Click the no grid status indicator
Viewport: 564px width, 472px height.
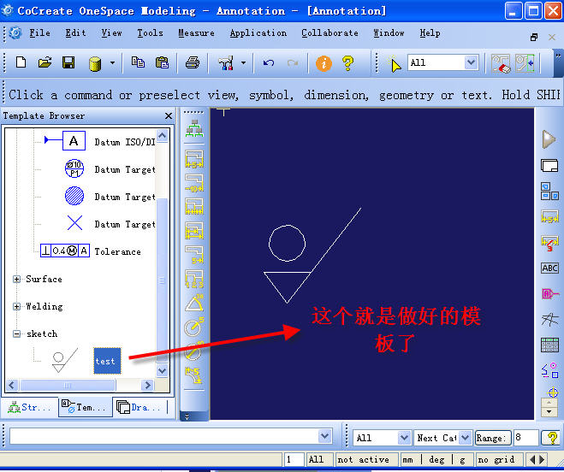498,459
